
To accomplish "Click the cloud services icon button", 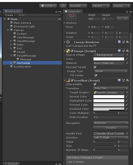I will click(63, 6).
